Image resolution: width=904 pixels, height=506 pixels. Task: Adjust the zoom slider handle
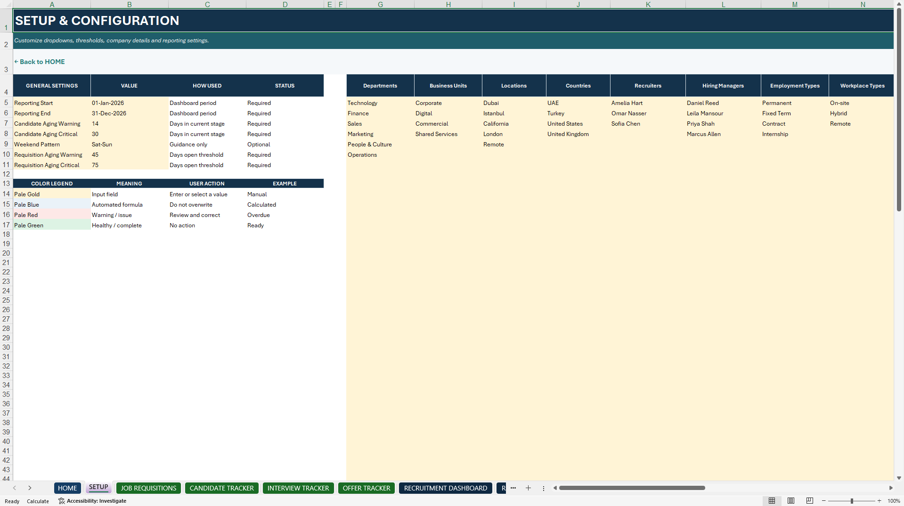click(852, 501)
